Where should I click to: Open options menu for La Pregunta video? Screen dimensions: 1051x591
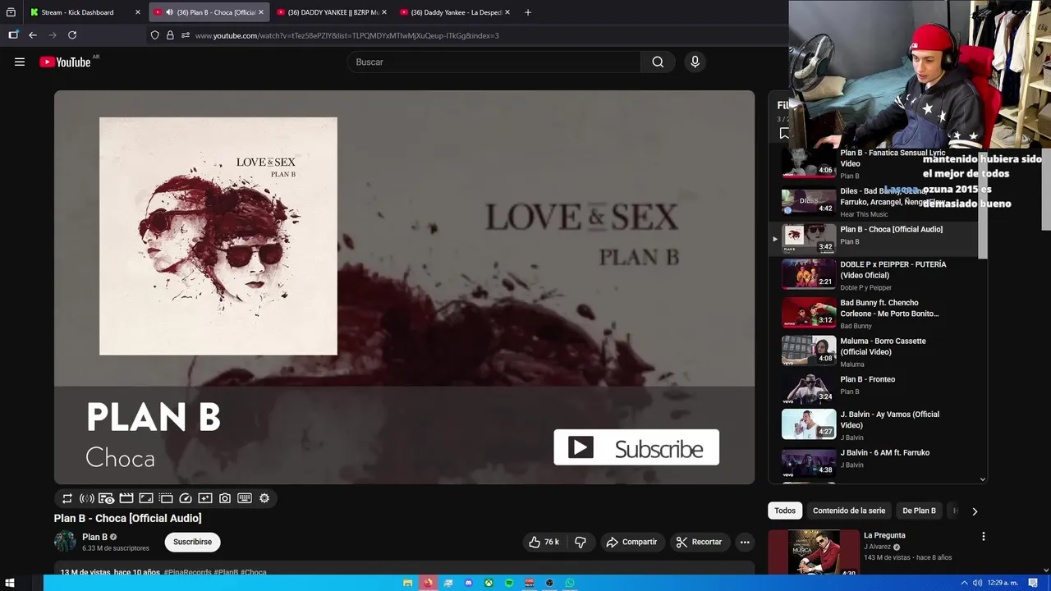(x=983, y=536)
